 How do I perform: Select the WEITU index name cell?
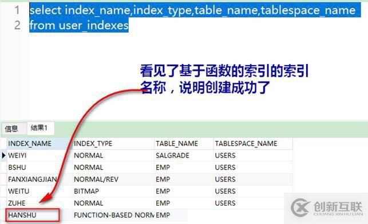(39, 191)
